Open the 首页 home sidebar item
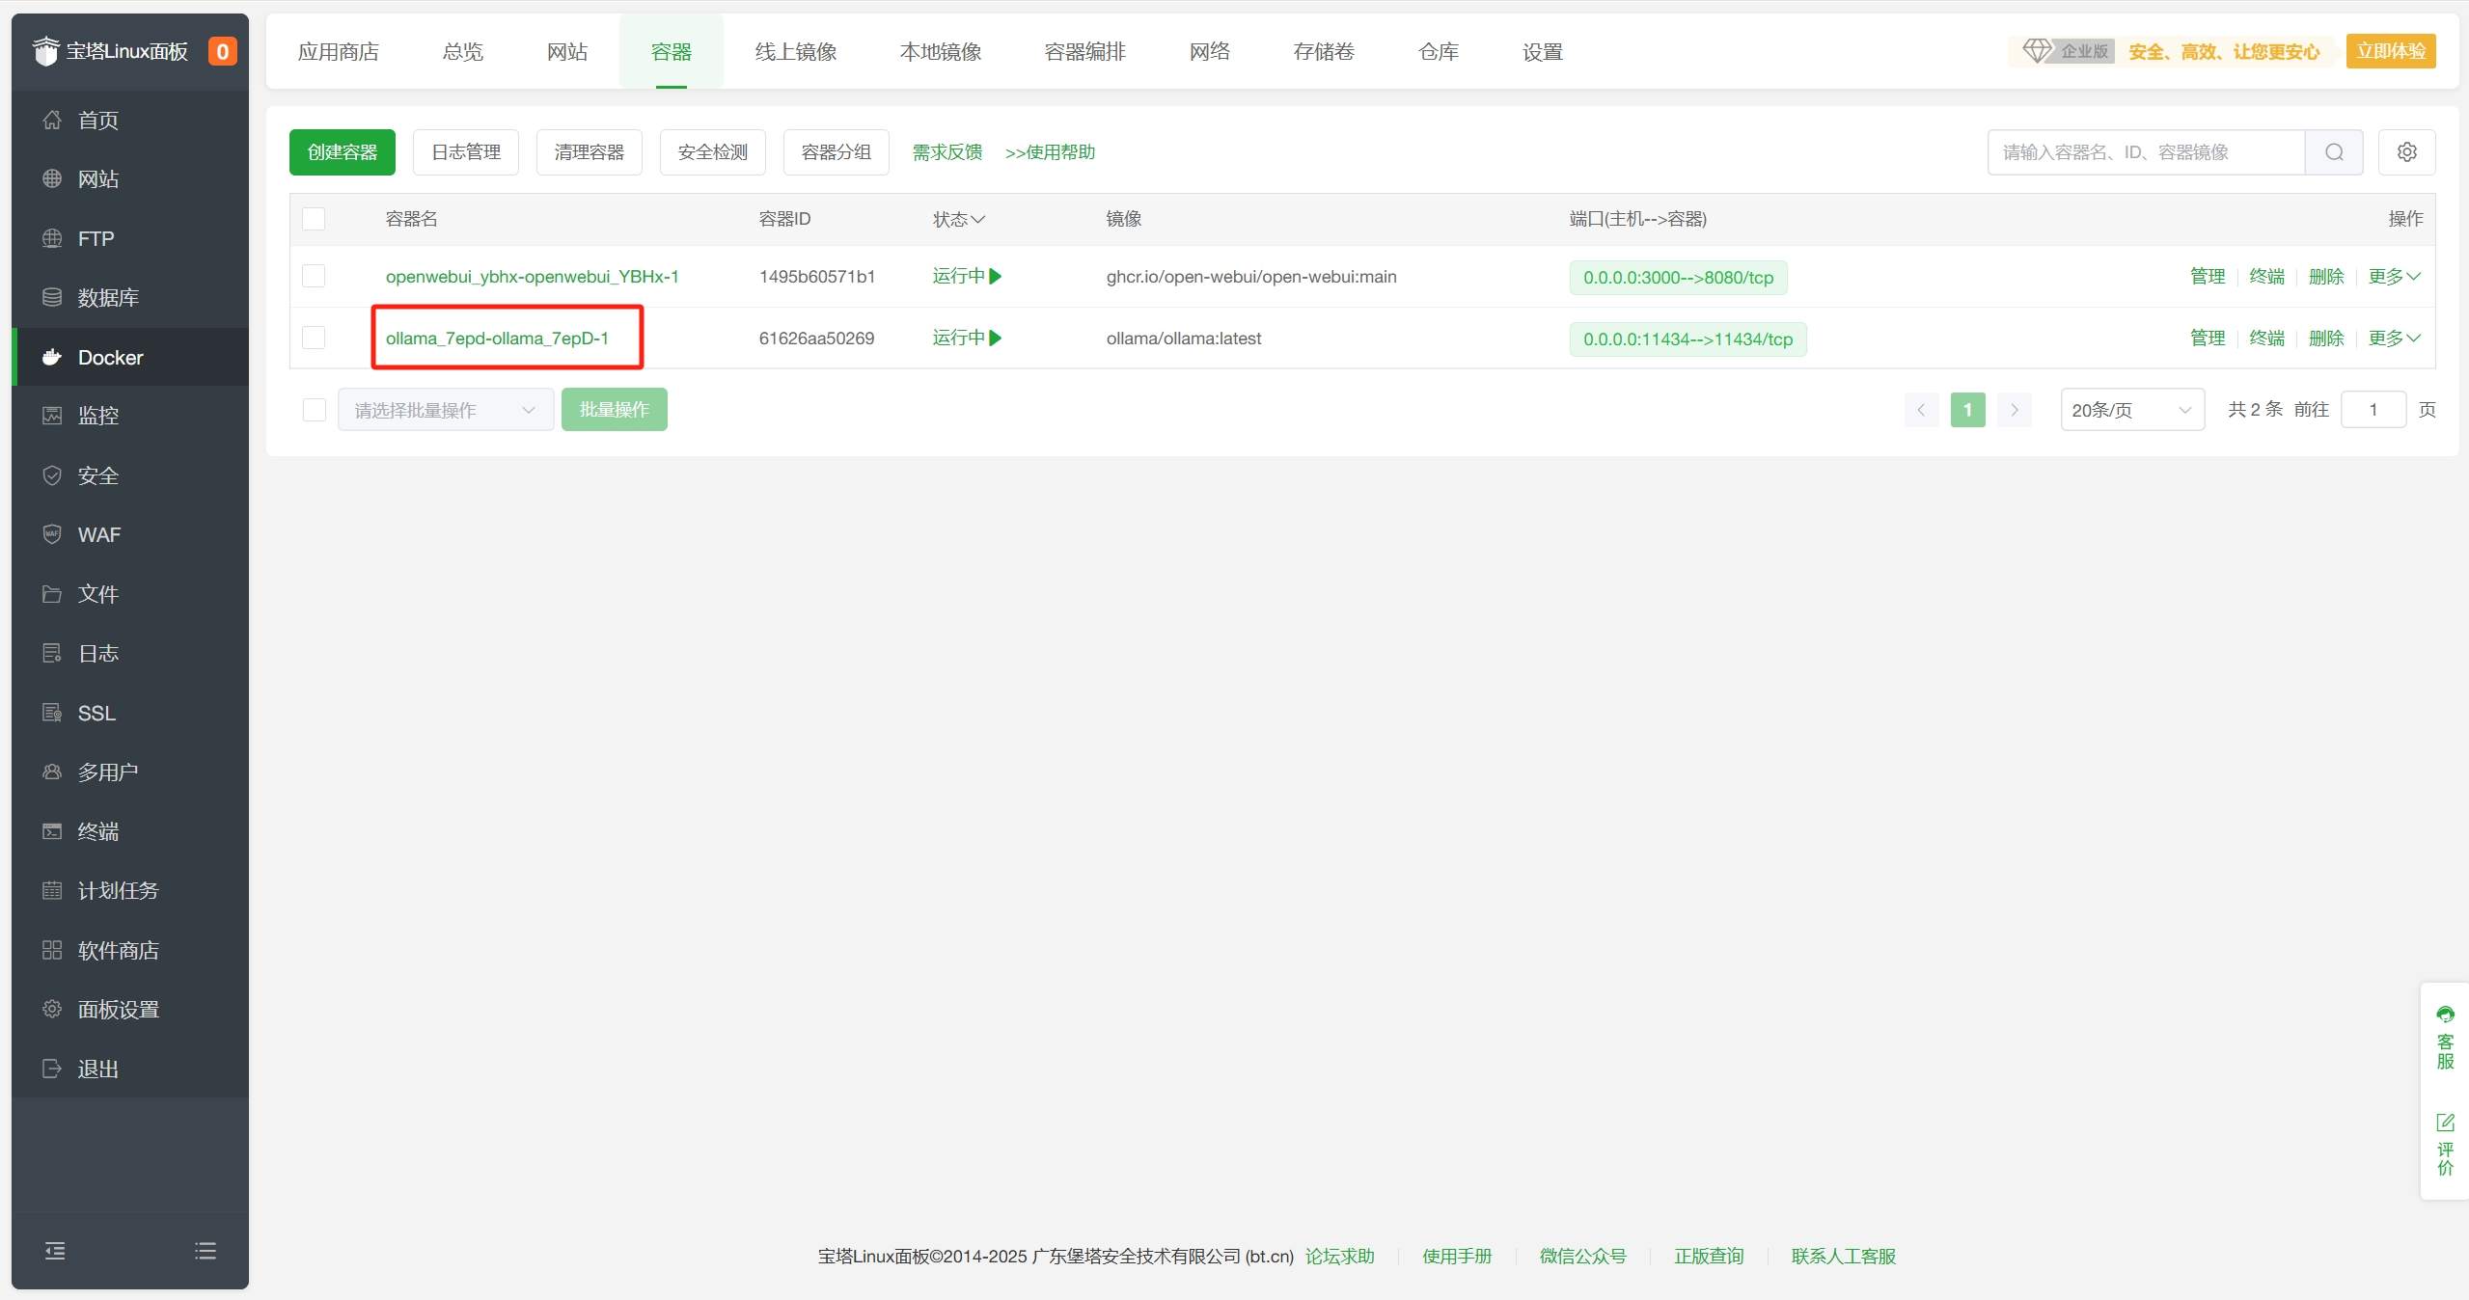The height and width of the screenshot is (1300, 2469). 130,121
